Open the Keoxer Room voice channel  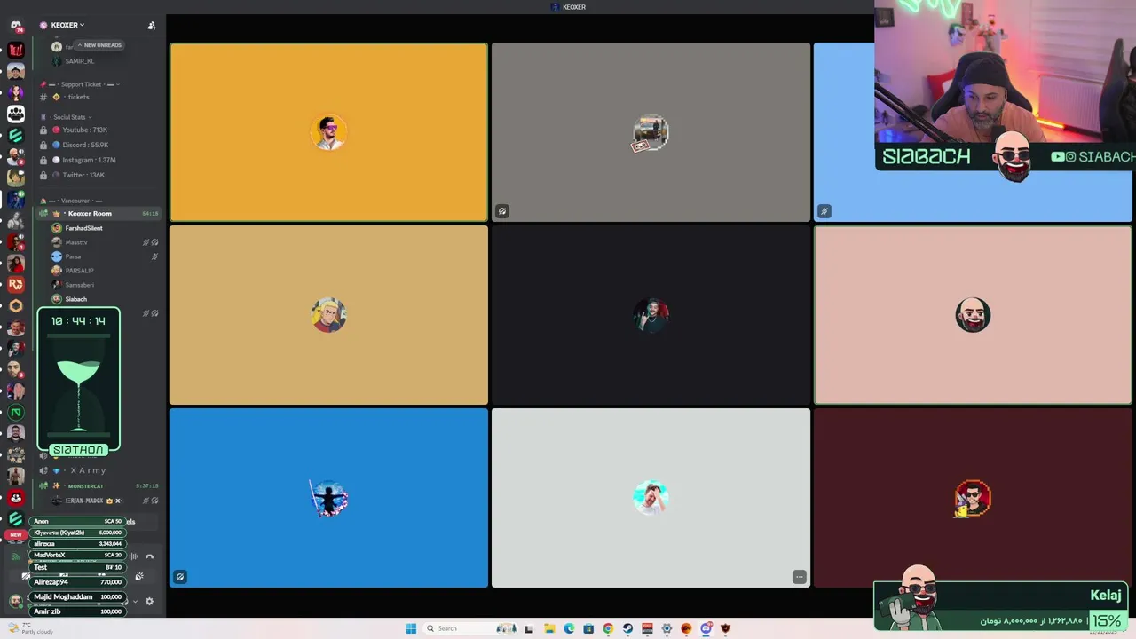98,213
